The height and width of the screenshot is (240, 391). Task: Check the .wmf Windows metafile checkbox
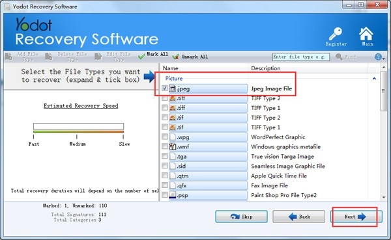tap(165, 146)
